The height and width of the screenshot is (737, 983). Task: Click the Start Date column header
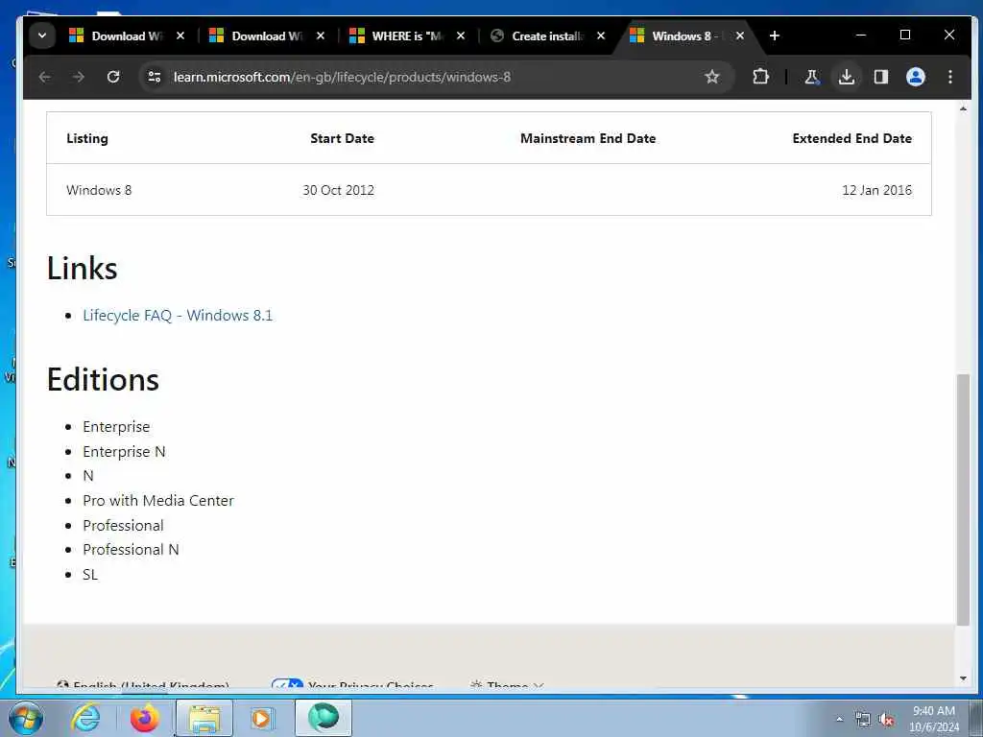coord(343,138)
